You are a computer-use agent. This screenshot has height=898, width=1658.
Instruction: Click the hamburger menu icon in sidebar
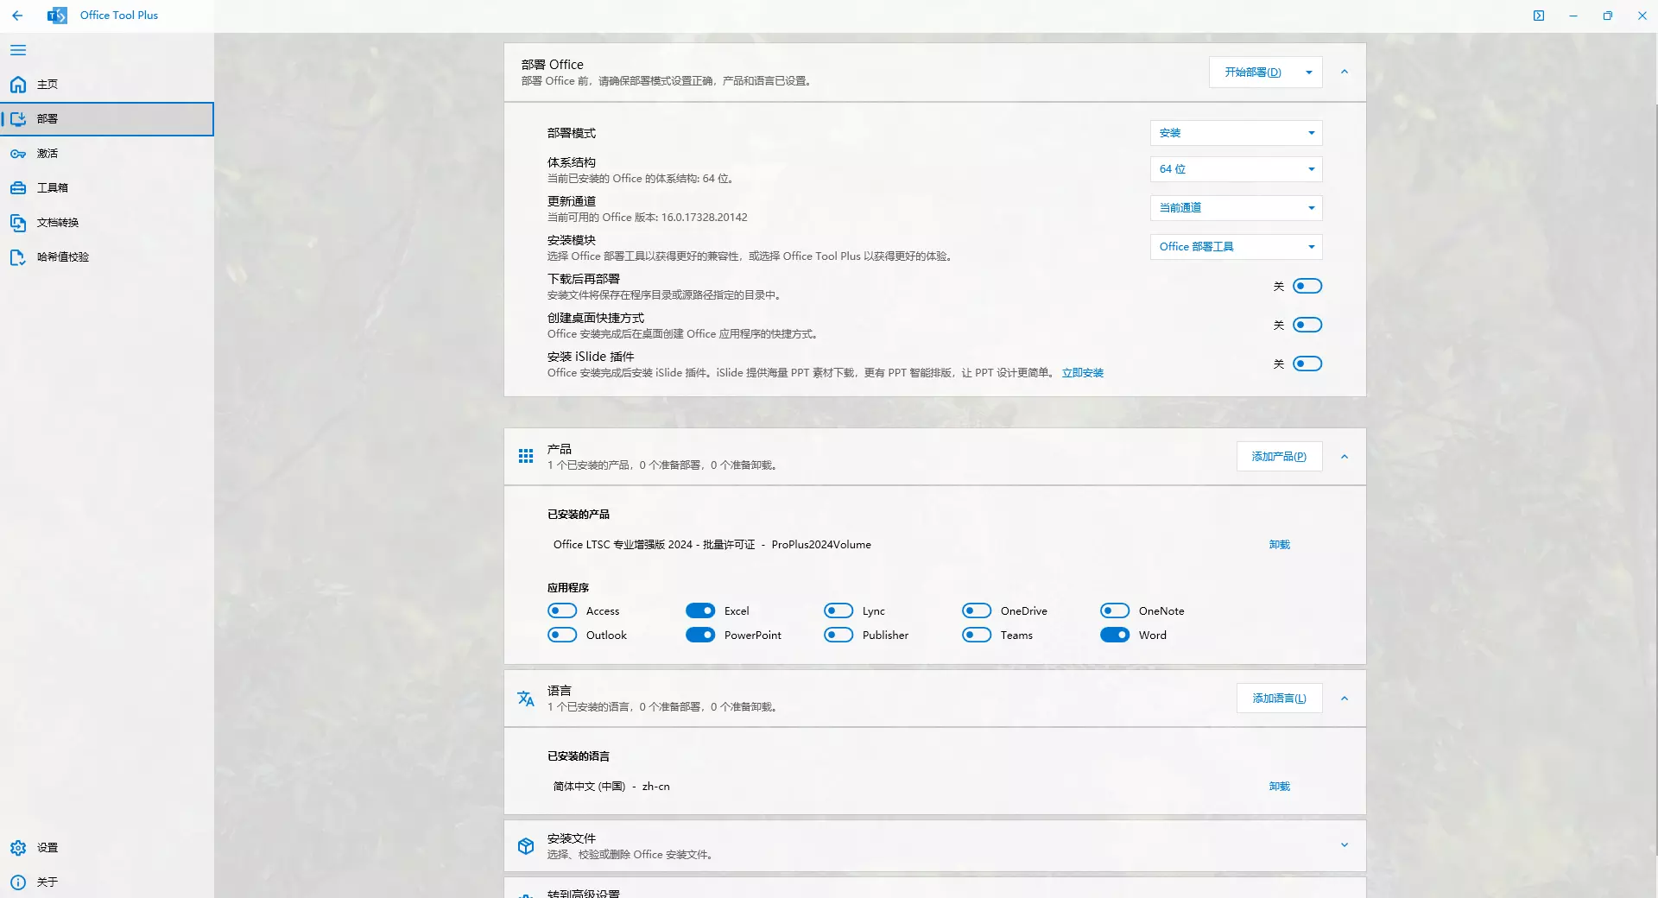pos(18,50)
